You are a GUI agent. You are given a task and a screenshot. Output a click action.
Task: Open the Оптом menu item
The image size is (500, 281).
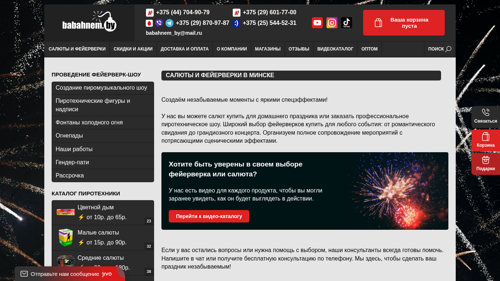click(369, 49)
